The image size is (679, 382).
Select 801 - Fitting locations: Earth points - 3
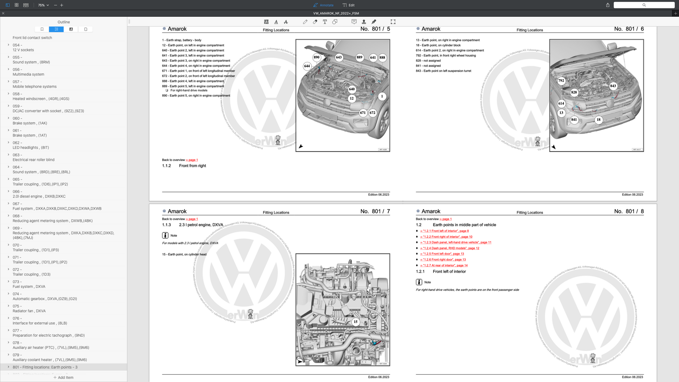[x=64, y=367]
